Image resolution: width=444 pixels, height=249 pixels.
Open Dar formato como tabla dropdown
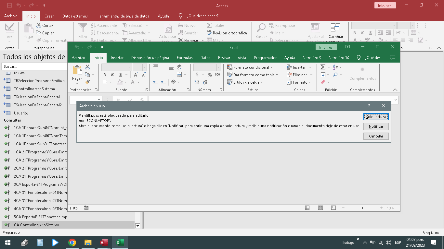pos(253,75)
